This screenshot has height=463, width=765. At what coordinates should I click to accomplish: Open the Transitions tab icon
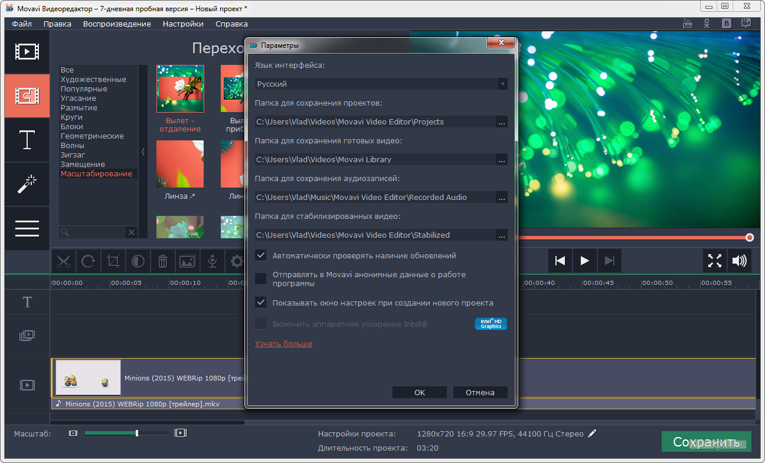pos(27,96)
